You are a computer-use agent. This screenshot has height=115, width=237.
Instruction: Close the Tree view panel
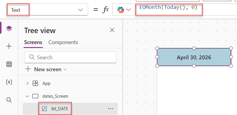(112, 30)
